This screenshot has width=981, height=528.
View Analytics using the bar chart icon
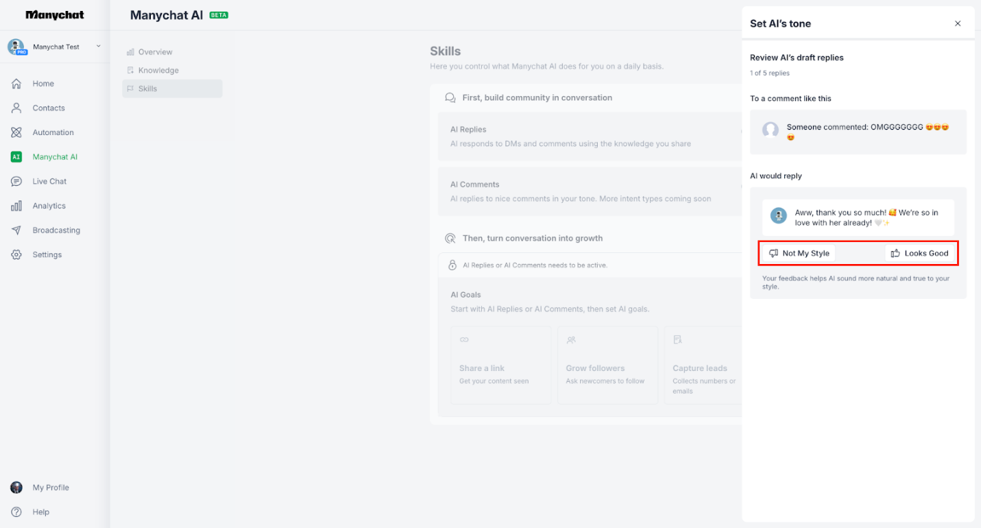point(16,205)
